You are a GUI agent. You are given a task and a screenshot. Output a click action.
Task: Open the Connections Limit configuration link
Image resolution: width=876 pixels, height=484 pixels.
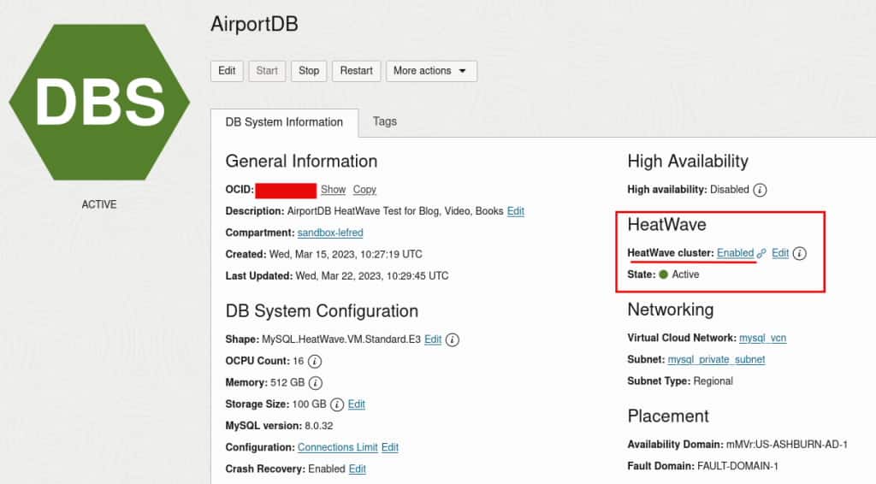pos(337,447)
